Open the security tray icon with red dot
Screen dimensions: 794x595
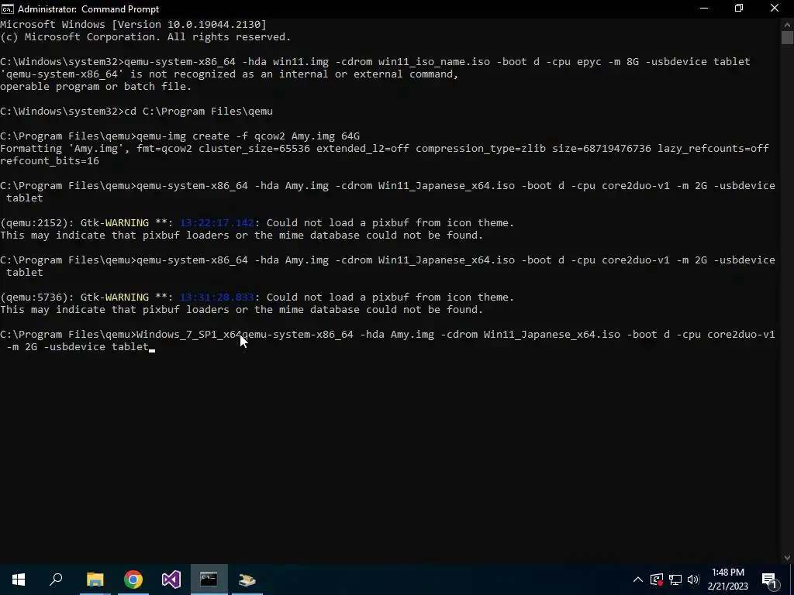pyautogui.click(x=656, y=580)
